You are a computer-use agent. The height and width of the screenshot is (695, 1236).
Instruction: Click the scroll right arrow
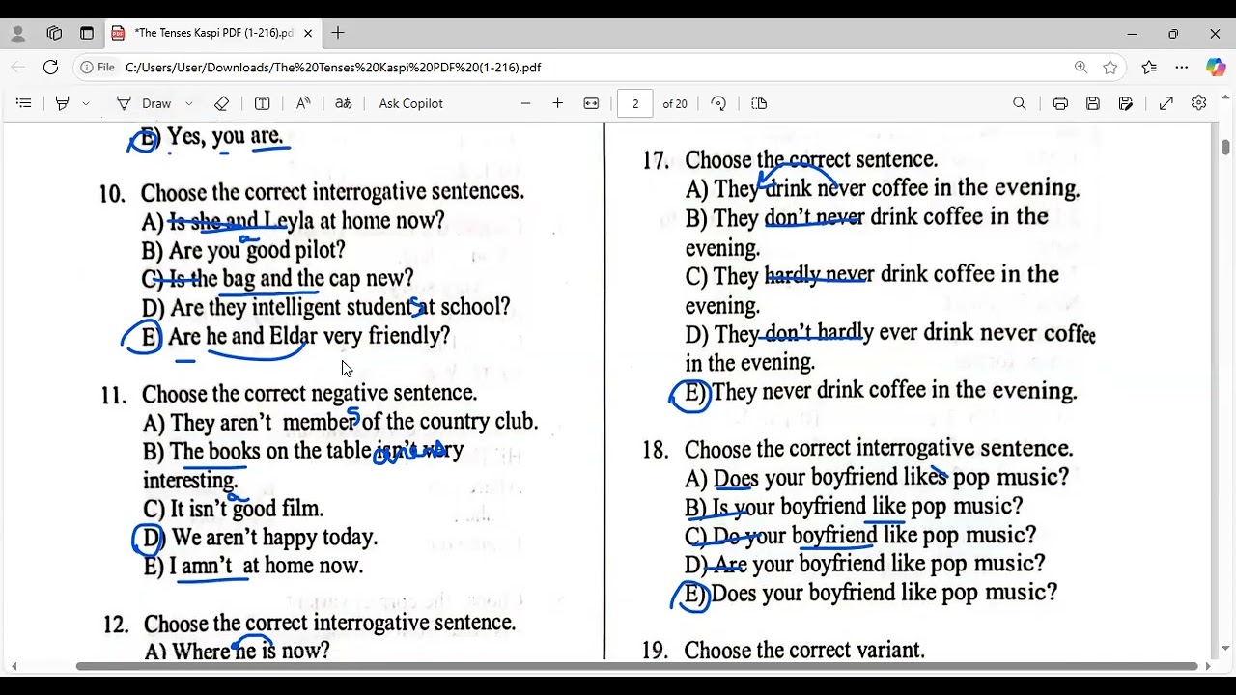(1207, 666)
